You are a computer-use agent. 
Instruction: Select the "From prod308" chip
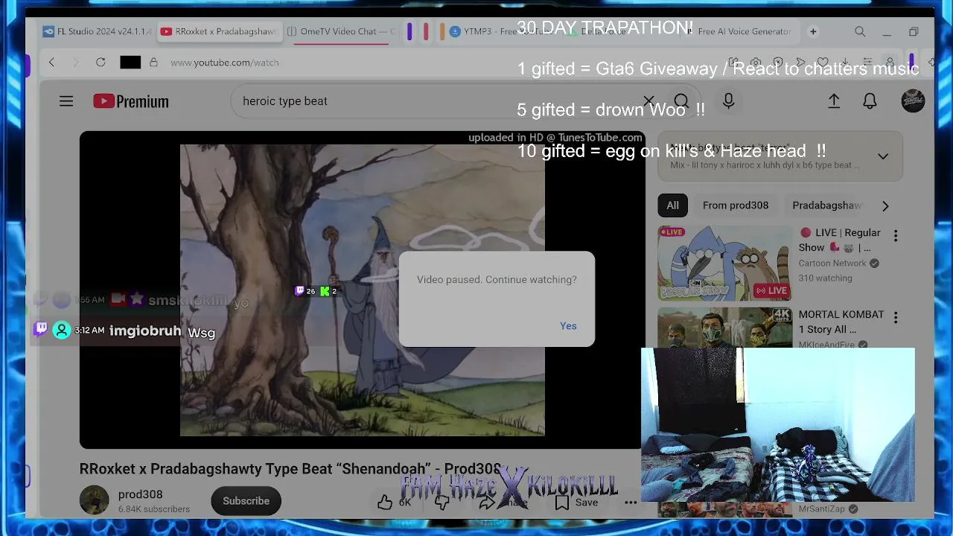(x=736, y=205)
